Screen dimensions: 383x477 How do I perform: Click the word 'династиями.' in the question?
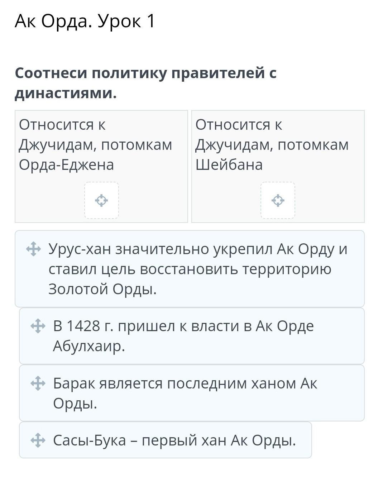tap(66, 93)
